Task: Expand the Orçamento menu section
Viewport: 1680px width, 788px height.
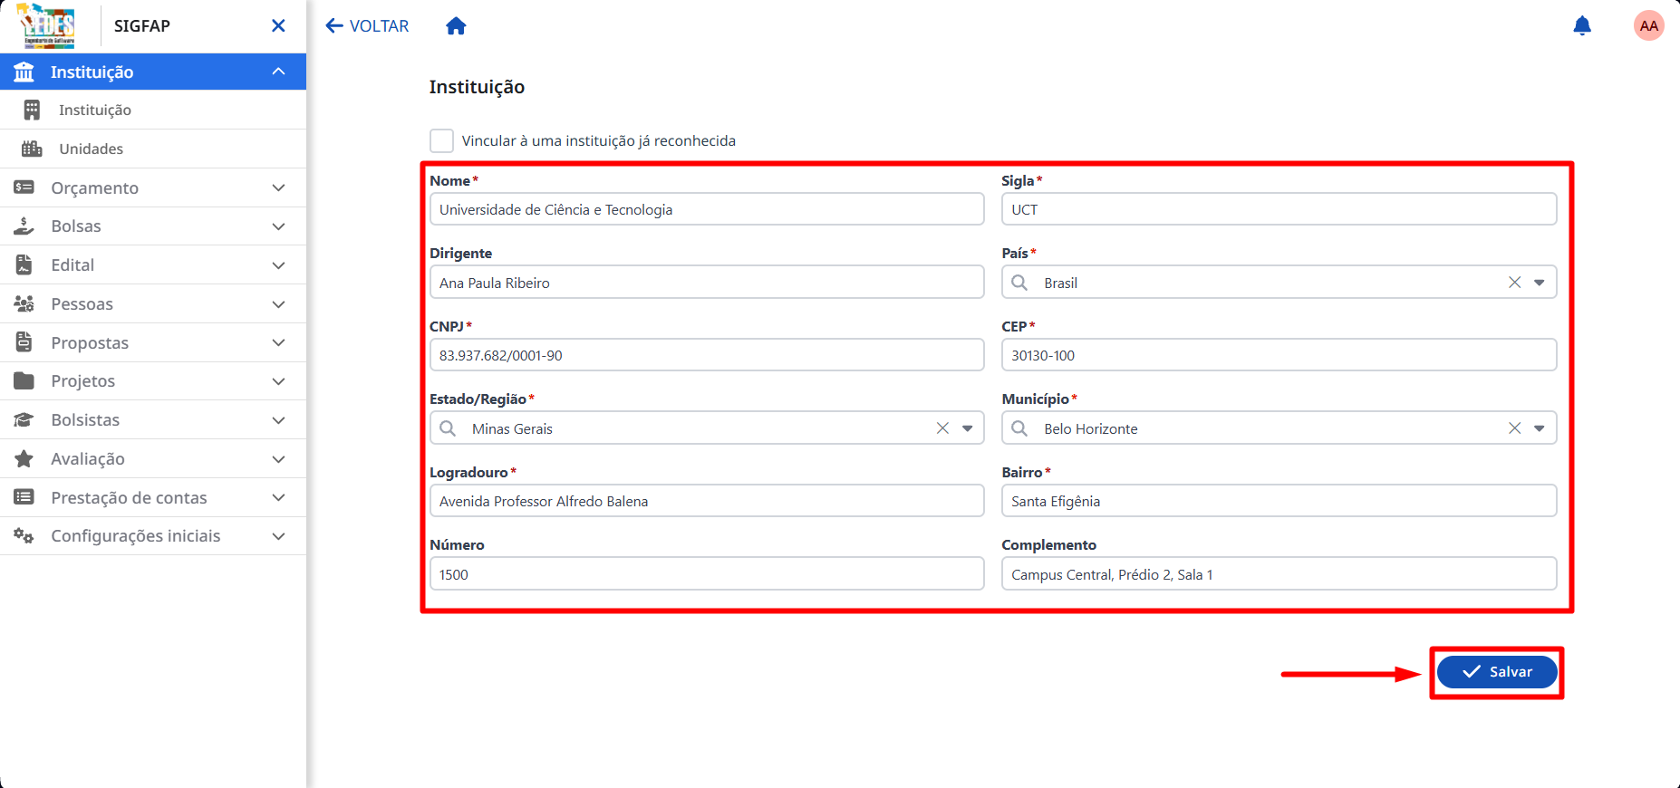Action: (153, 187)
